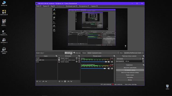Click Остановить запись button
Screen dimensions: 172x96
click(x=130, y=70)
